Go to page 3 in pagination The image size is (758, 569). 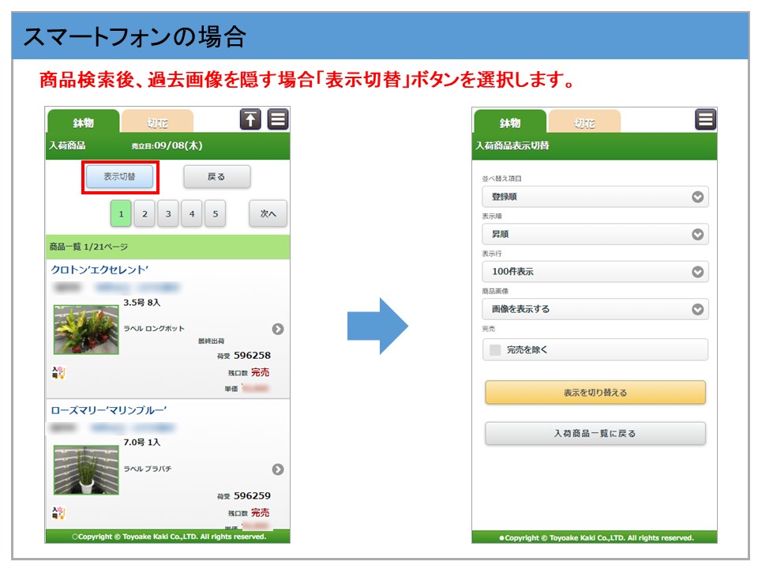coord(167,213)
